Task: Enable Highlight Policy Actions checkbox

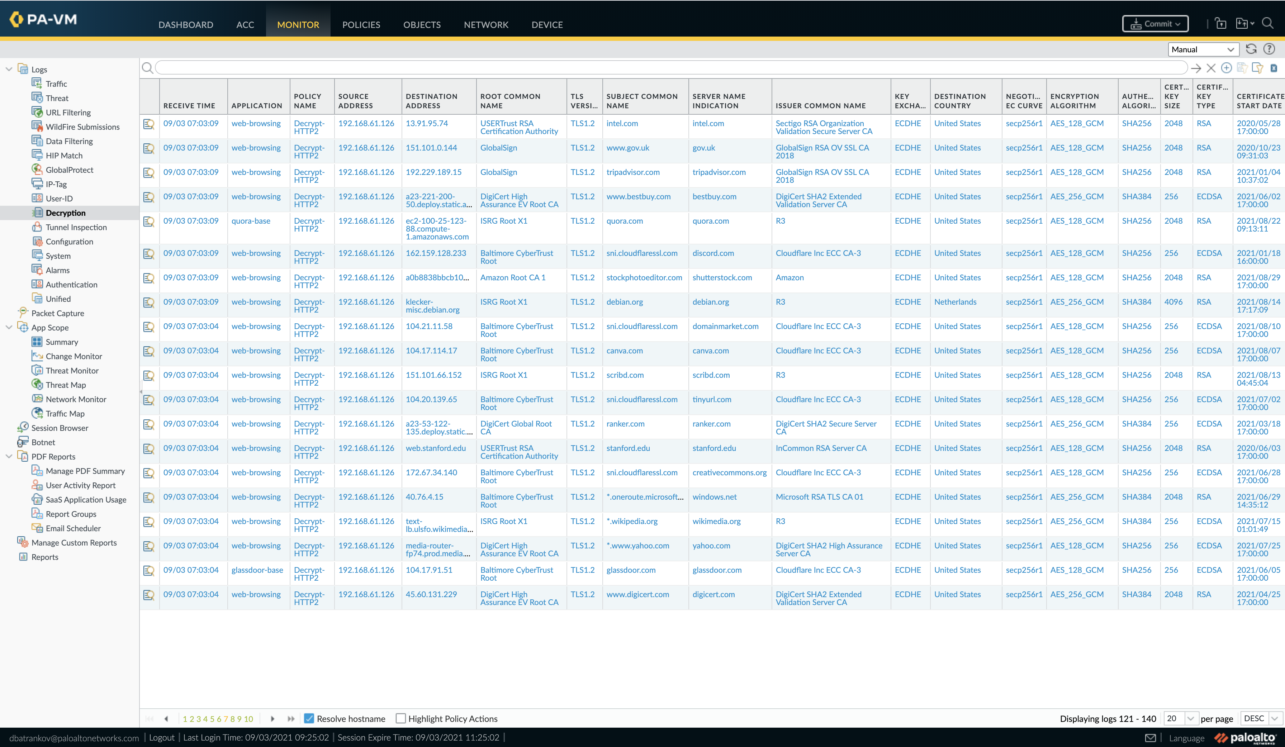Action: (x=401, y=718)
